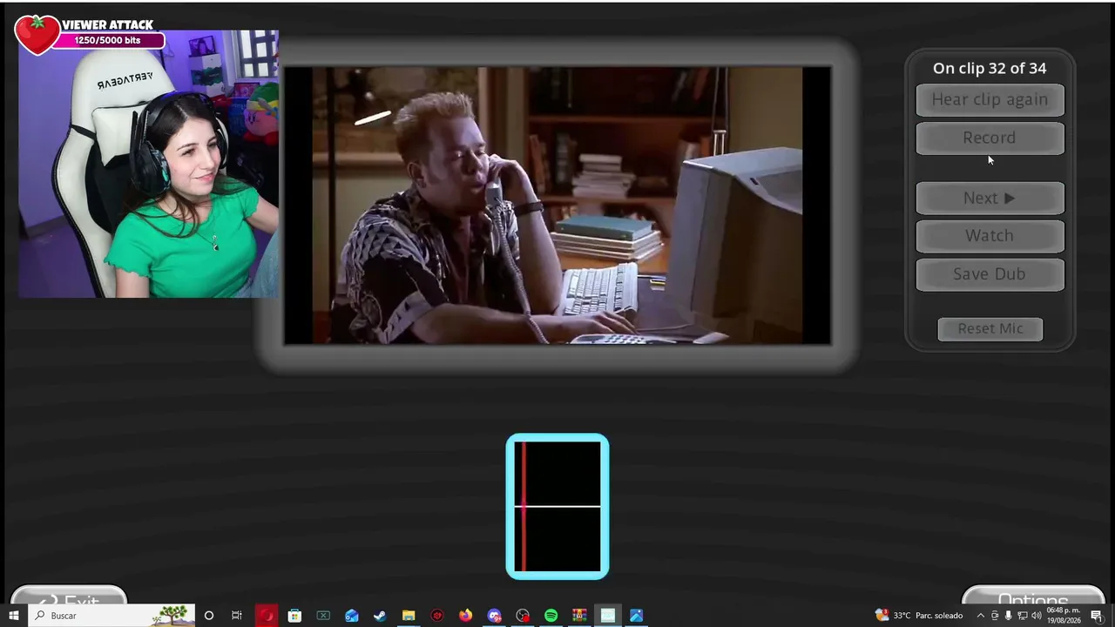This screenshot has width=1115, height=627.
Task: Click the Watch button
Action: 990,235
